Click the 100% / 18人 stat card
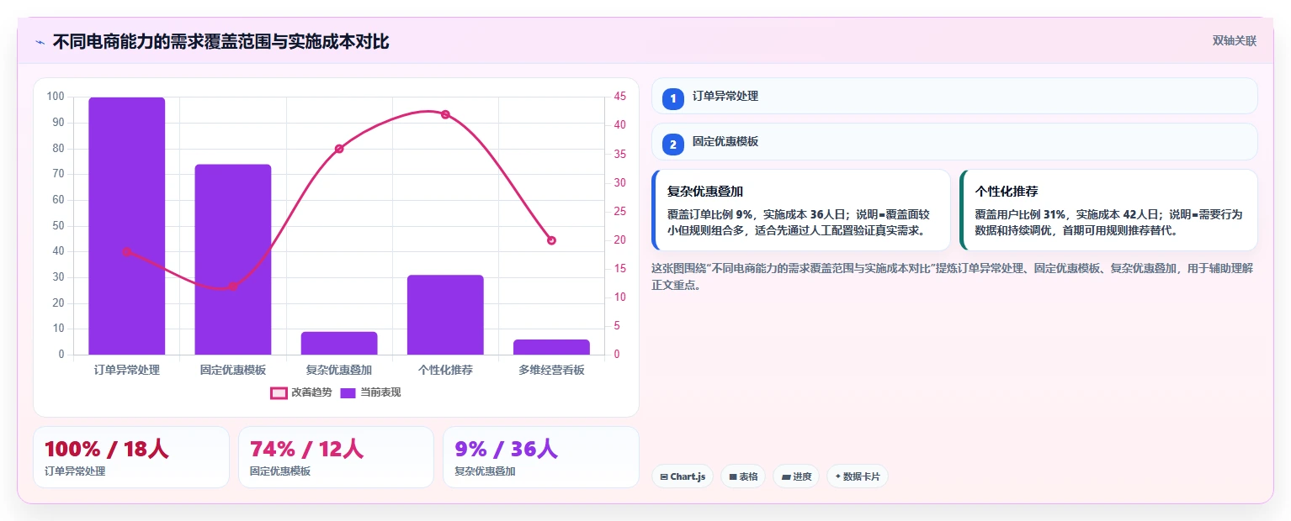Screen dimensions: 1291x521 click(x=131, y=457)
